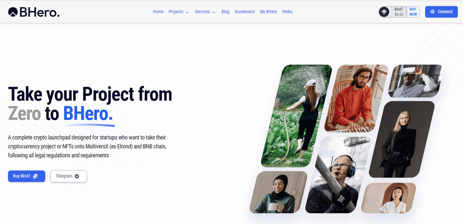This screenshot has height=224, width=463.
Task: Click the BHero logo icon
Action: [13, 12]
